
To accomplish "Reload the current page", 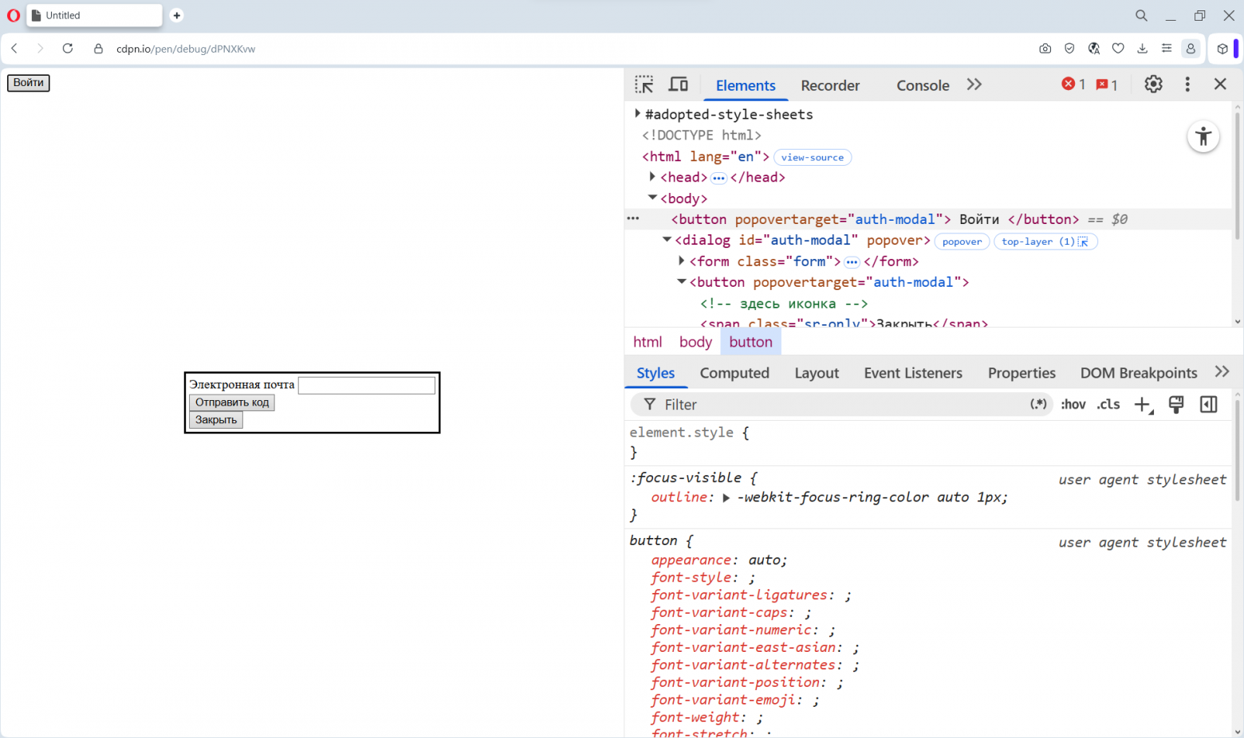I will tap(68, 49).
